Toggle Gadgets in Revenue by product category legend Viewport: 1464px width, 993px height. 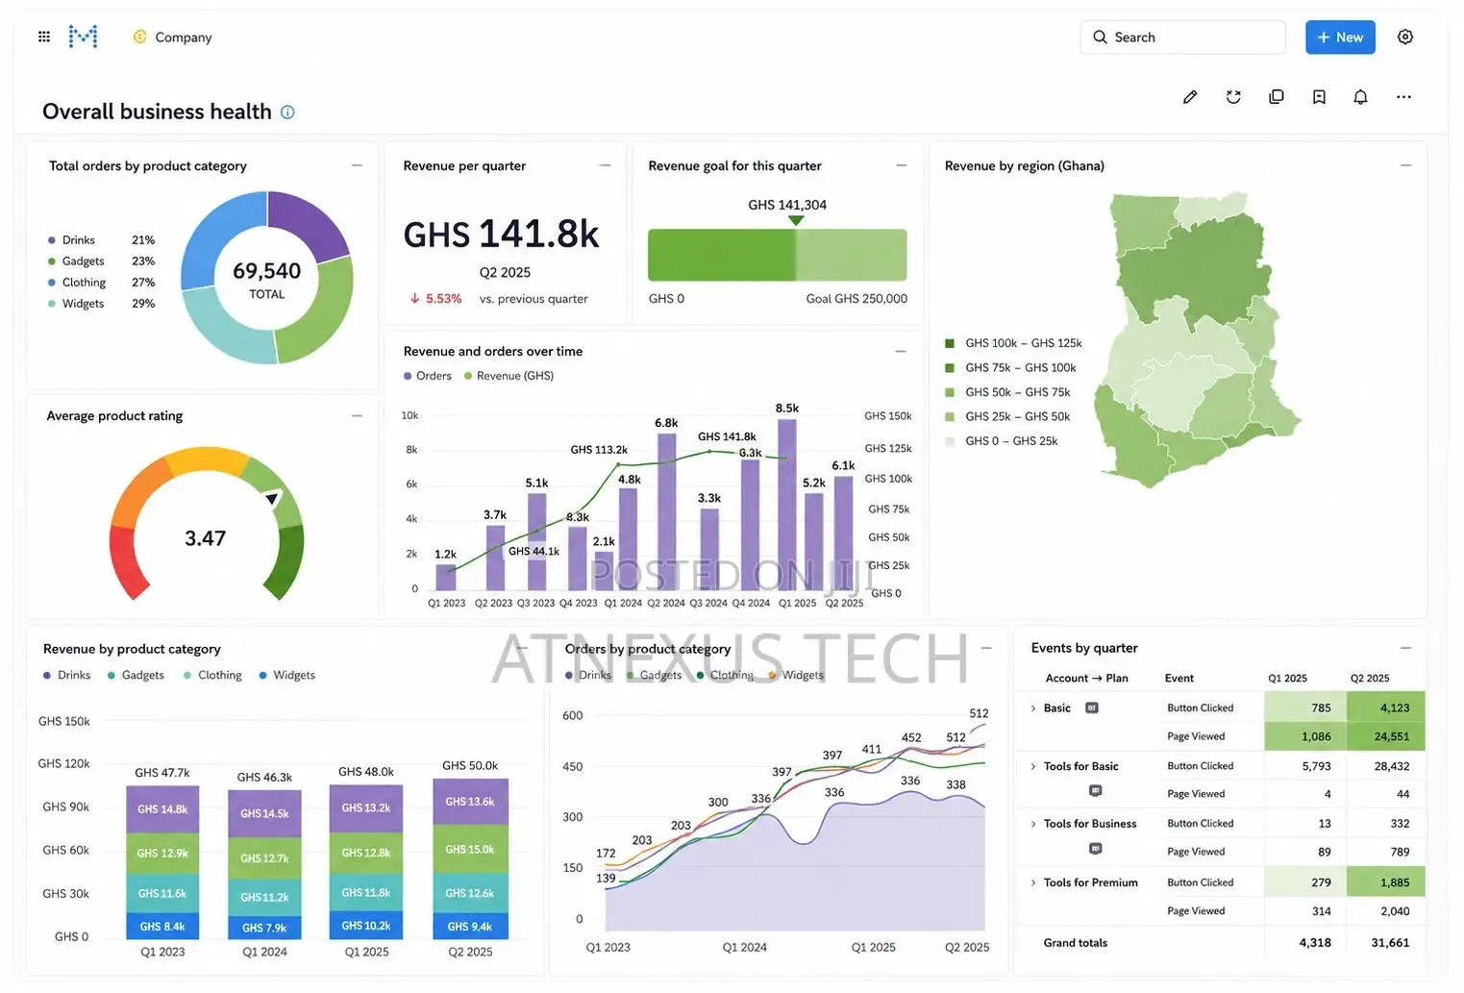click(136, 675)
